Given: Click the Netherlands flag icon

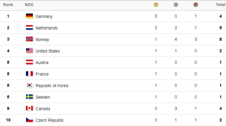Looking at the screenshot, I should pos(29,28).
